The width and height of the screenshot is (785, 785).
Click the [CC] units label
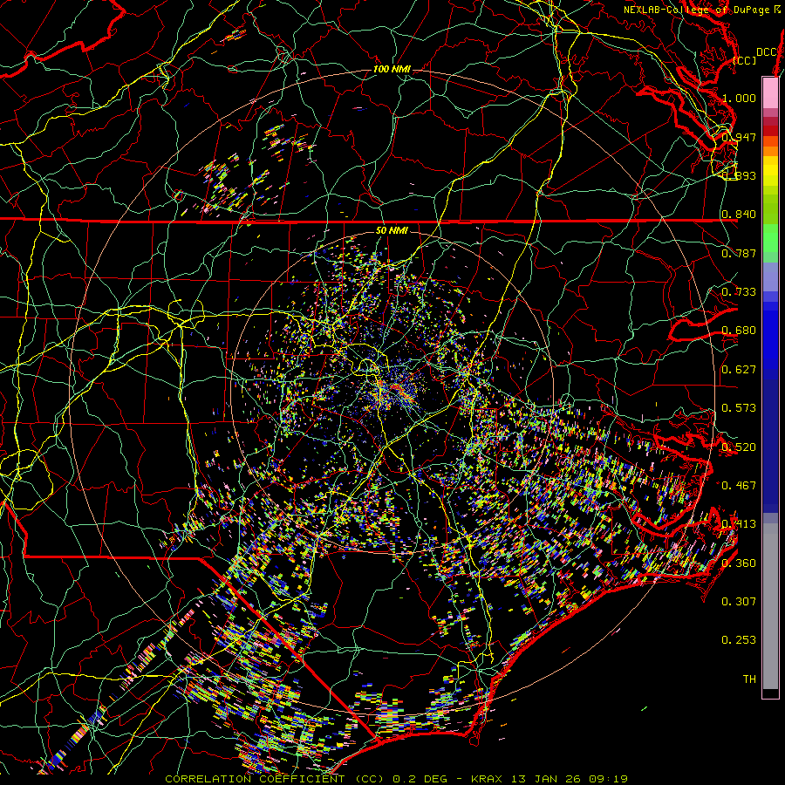coord(745,60)
